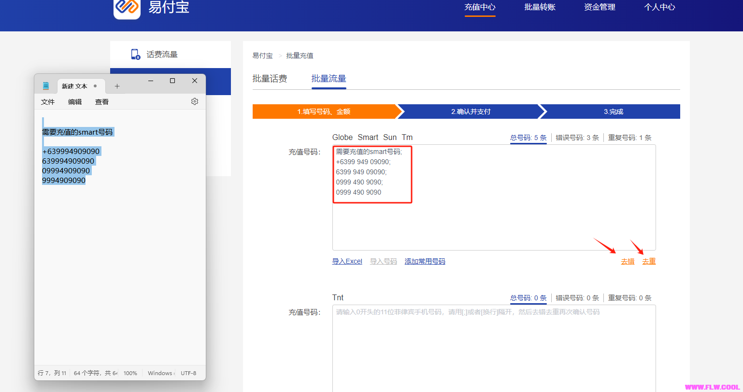Click the Tnt section label
This screenshot has height=392, width=743.
pyautogui.click(x=338, y=298)
